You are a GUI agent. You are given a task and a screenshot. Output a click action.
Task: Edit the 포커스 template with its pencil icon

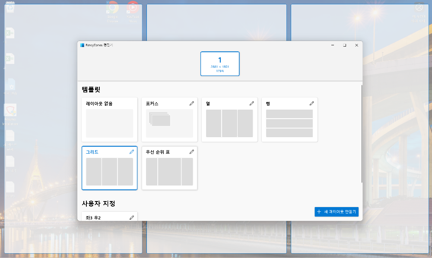pos(191,103)
